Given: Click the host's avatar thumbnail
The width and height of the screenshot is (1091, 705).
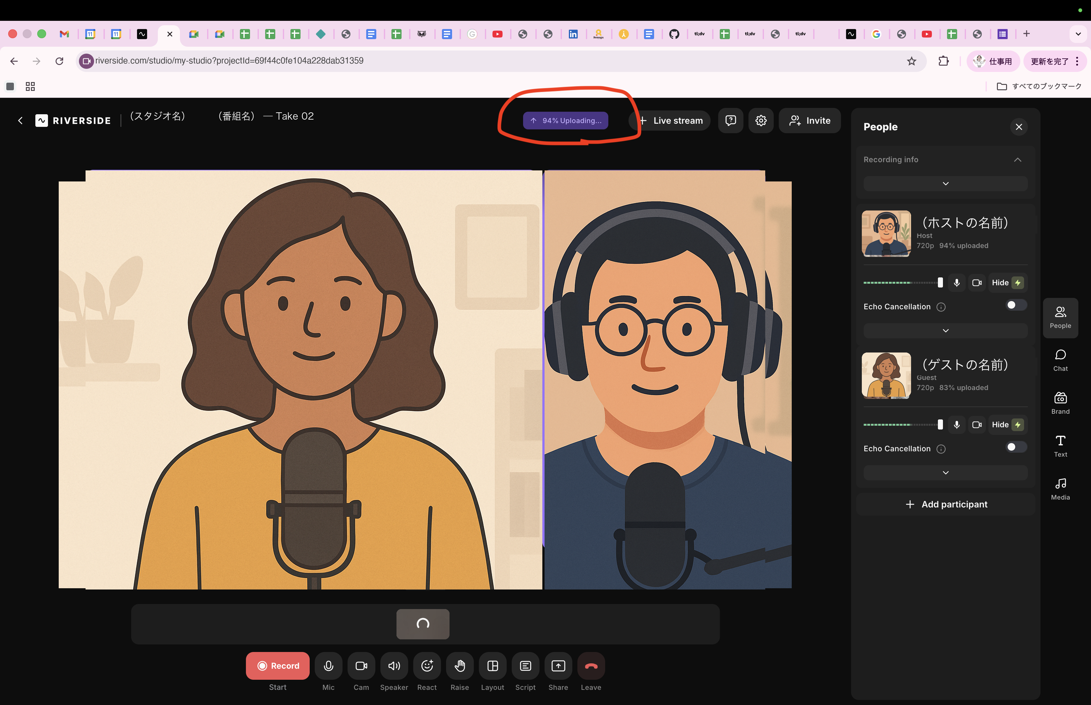Looking at the screenshot, I should point(886,234).
